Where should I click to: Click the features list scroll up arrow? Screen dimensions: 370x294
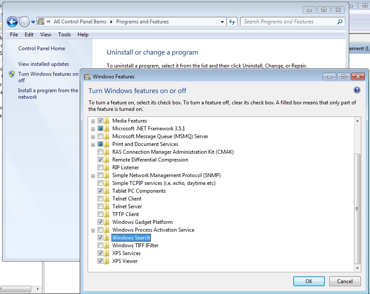(x=357, y=121)
